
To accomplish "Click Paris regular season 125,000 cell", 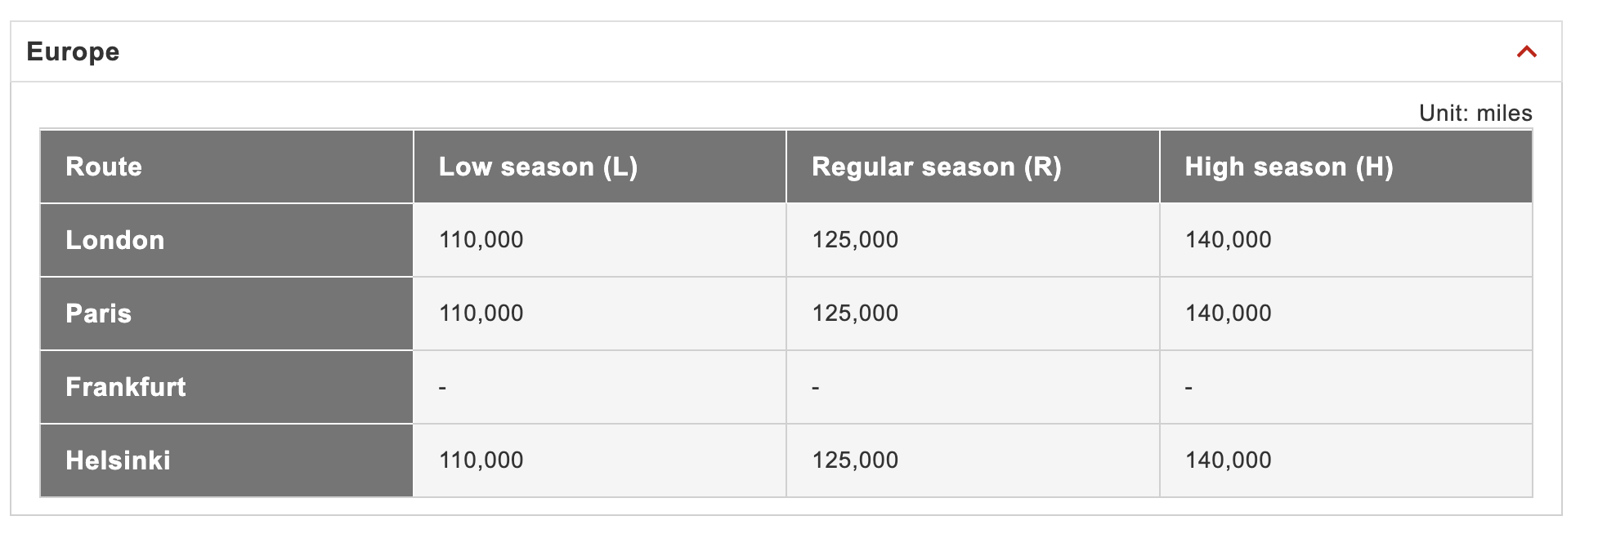I will tap(854, 314).
